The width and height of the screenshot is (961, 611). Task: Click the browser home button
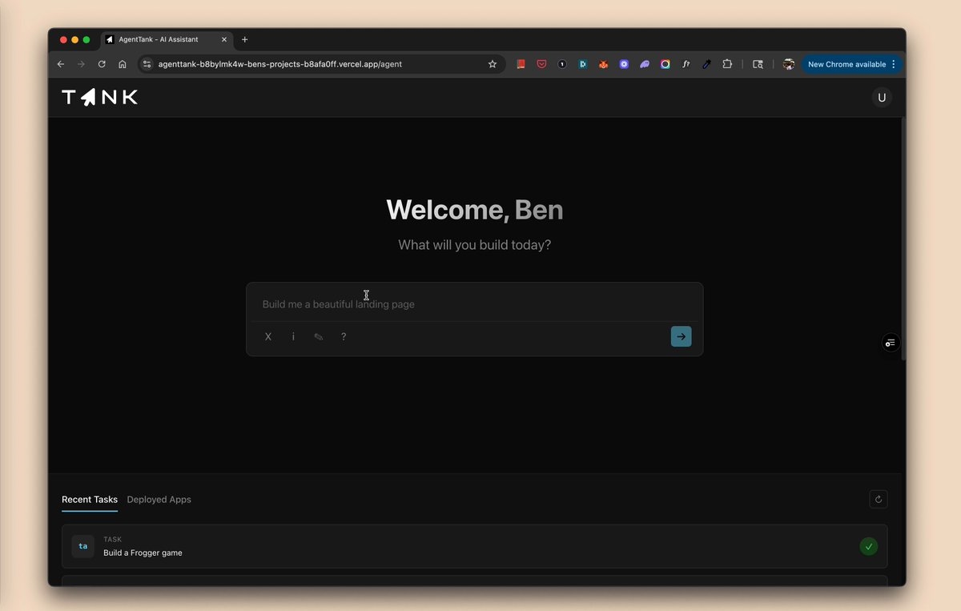(122, 64)
